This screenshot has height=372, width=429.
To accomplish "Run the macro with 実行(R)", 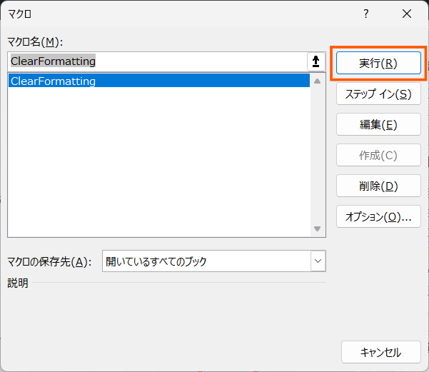I will coord(378,63).
